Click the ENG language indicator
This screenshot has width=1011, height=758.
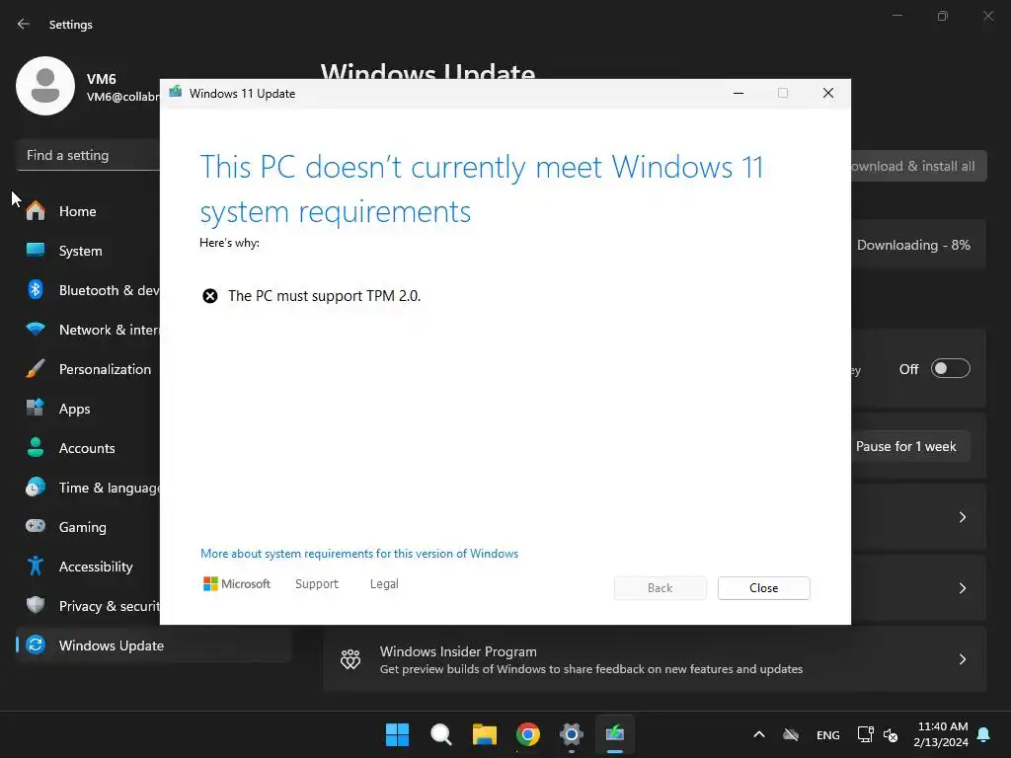[828, 734]
